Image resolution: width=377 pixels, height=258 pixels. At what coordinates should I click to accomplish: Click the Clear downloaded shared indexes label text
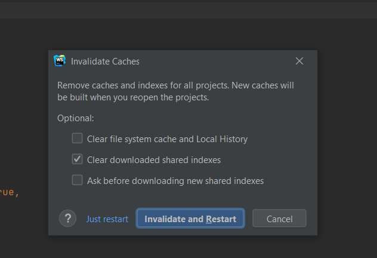[154, 159]
